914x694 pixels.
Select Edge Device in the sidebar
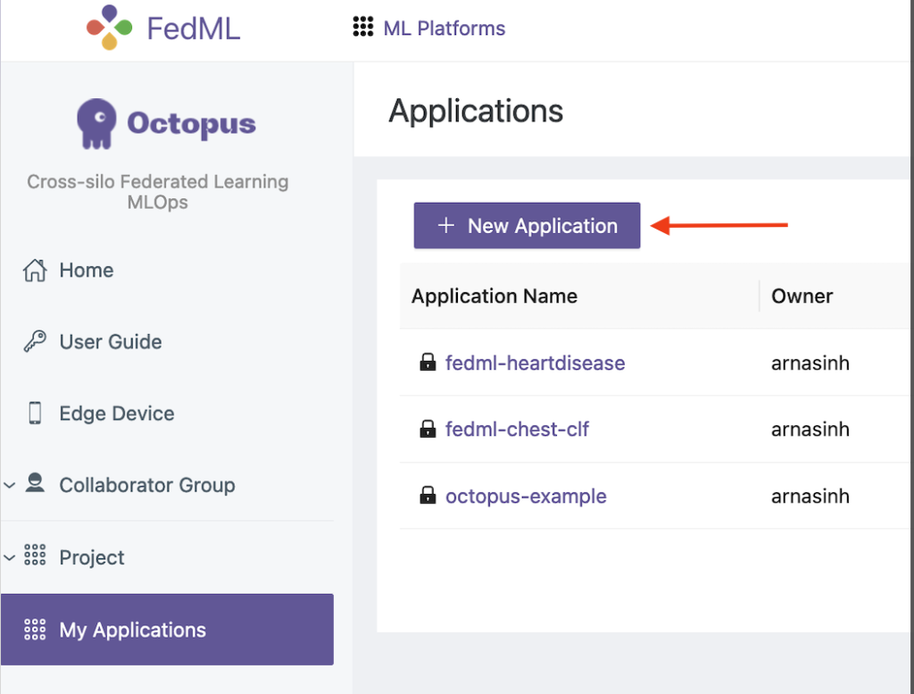(x=116, y=414)
